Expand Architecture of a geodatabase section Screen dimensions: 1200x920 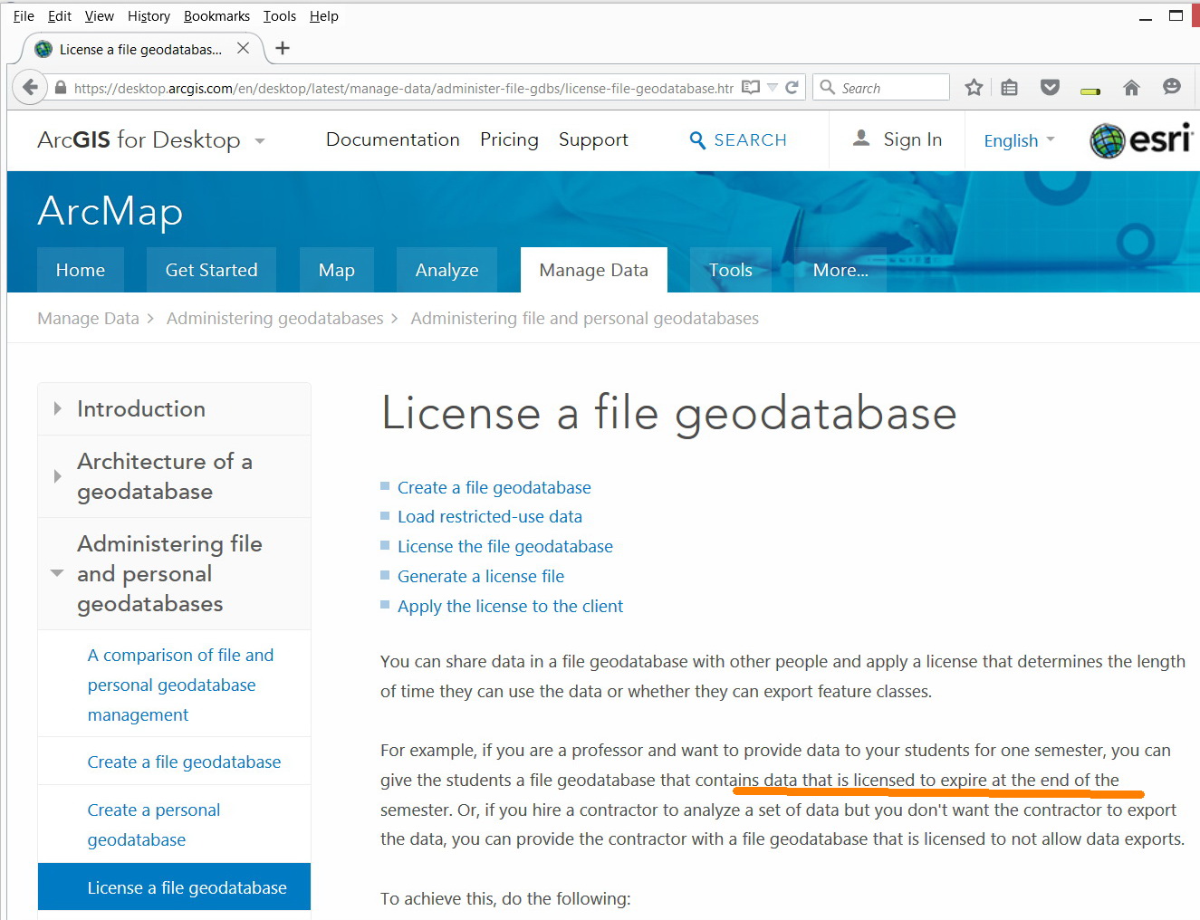pos(58,476)
